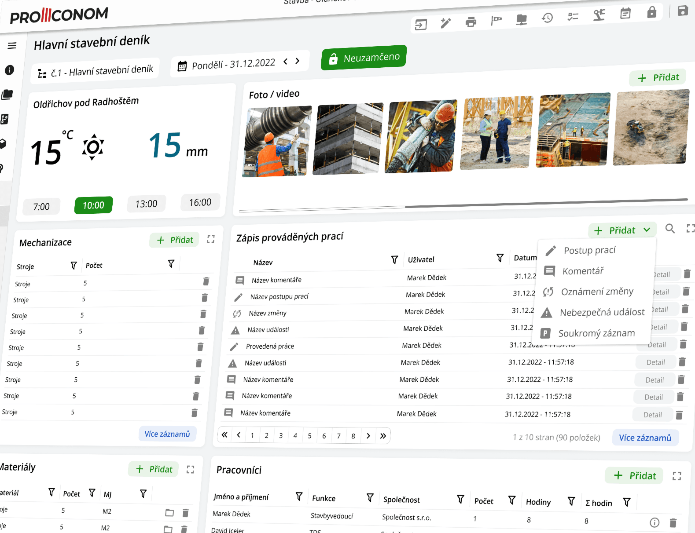Go to next day arrow
The height and width of the screenshot is (533, 695).
[x=298, y=61]
